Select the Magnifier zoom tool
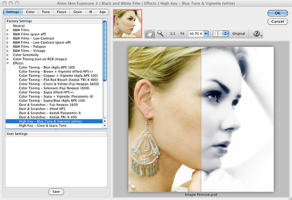 pyautogui.click(x=160, y=34)
